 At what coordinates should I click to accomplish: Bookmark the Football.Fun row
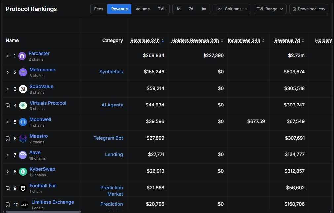tap(8, 188)
